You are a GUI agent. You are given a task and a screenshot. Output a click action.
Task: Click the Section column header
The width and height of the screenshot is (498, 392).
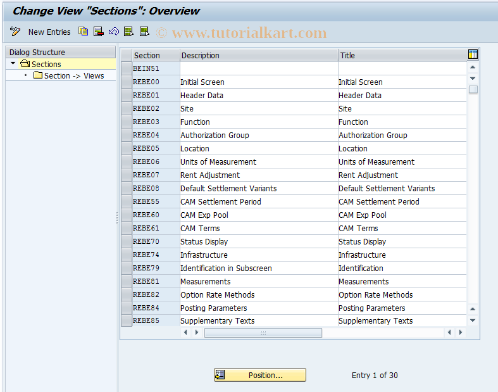coord(156,55)
